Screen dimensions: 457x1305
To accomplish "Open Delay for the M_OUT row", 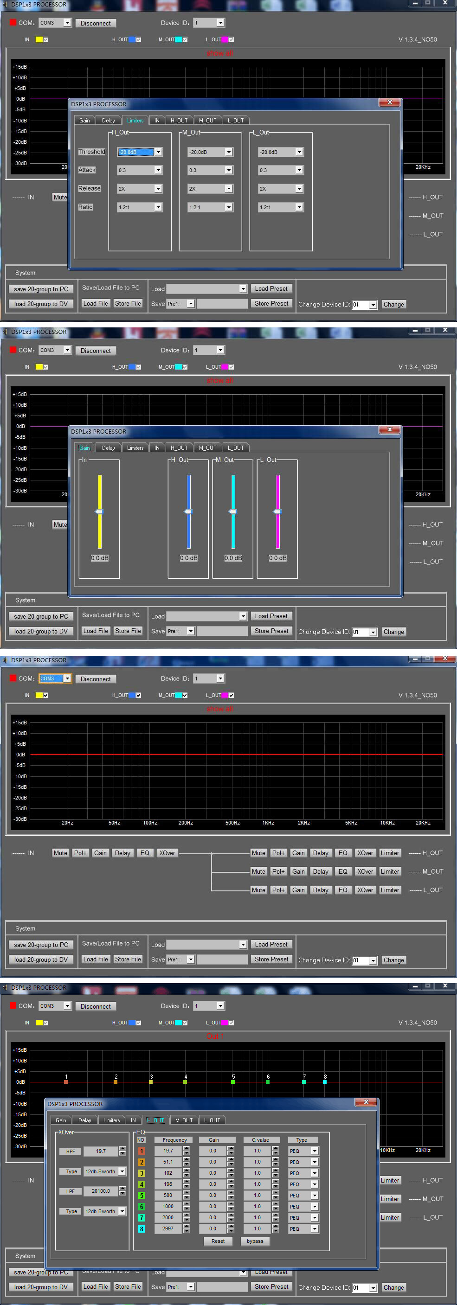I will click(321, 871).
